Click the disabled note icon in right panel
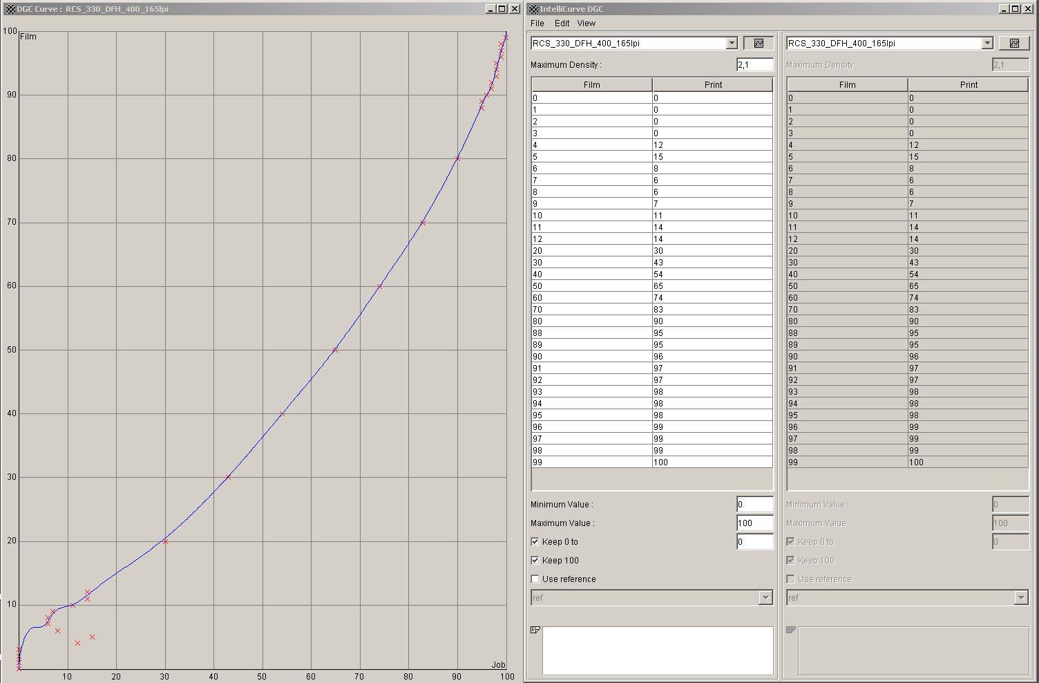The width and height of the screenshot is (1039, 683). coord(791,630)
